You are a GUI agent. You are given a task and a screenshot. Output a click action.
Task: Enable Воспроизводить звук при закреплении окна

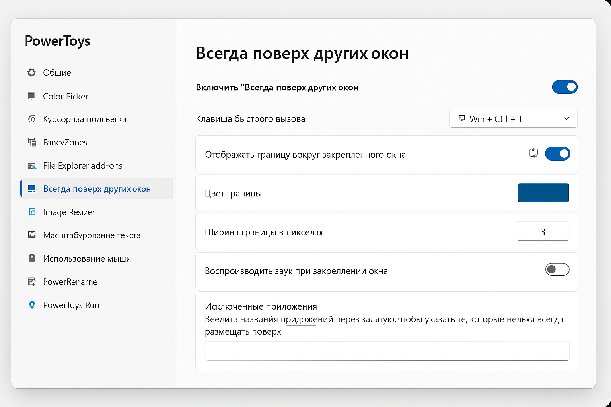[557, 269]
